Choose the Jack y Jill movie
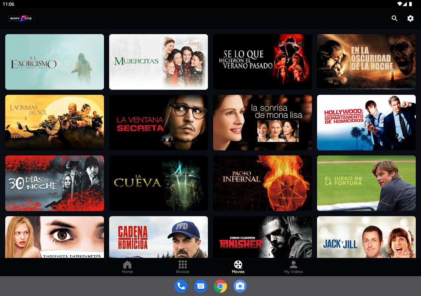The image size is (421, 296). [x=366, y=237]
